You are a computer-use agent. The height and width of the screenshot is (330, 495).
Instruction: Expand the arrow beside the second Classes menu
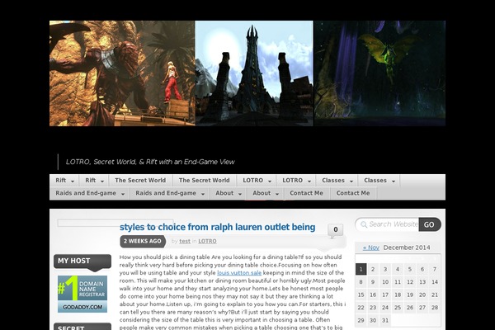click(x=394, y=181)
